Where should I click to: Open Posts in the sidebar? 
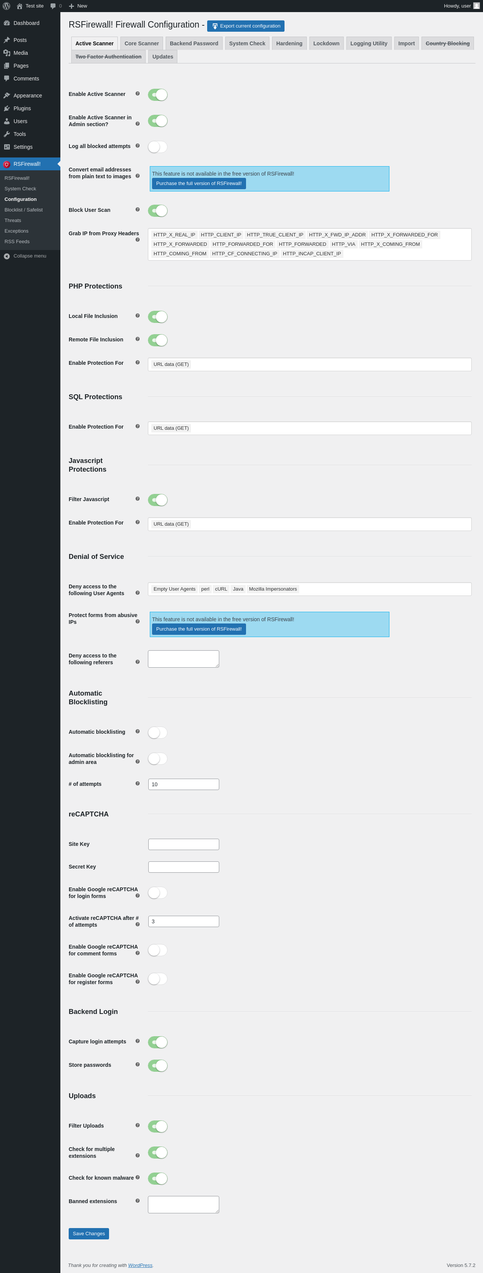30,40
